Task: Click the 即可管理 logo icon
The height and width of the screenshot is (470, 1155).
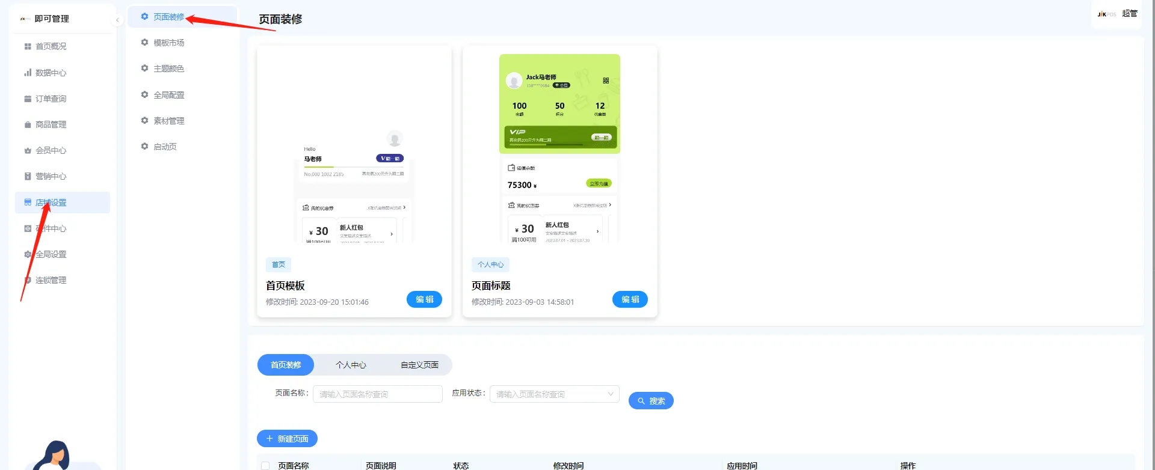Action: pyautogui.click(x=25, y=19)
